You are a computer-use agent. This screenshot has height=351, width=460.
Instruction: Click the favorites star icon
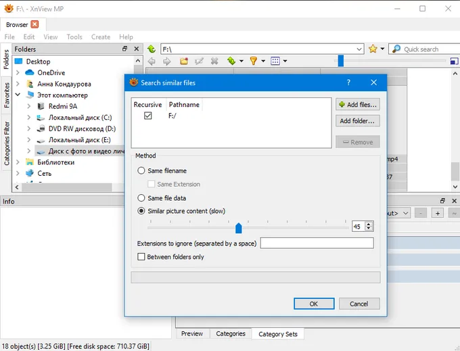pos(373,49)
